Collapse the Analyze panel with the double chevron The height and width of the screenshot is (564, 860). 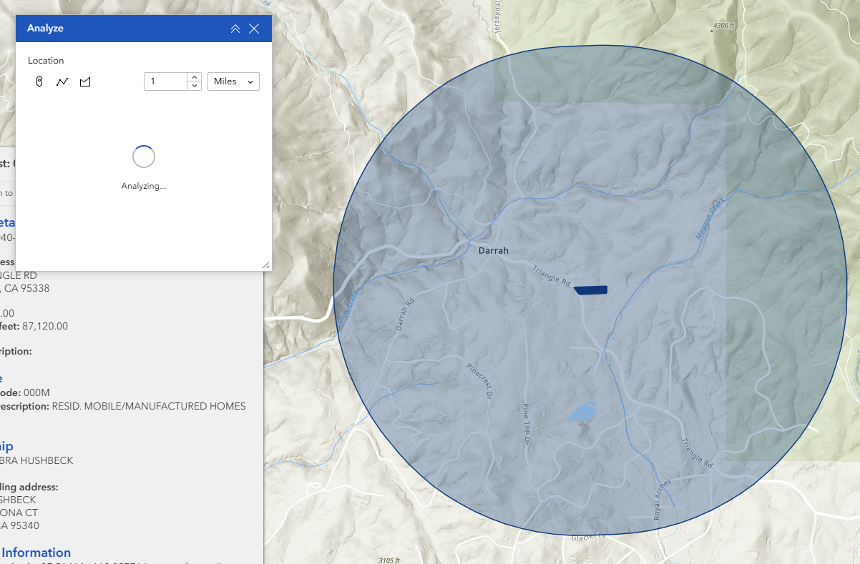(235, 29)
